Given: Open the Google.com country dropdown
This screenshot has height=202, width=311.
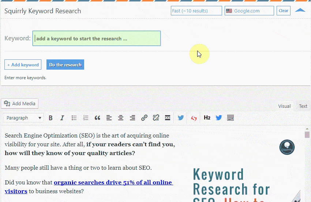Looking at the screenshot, I should pos(249,11).
